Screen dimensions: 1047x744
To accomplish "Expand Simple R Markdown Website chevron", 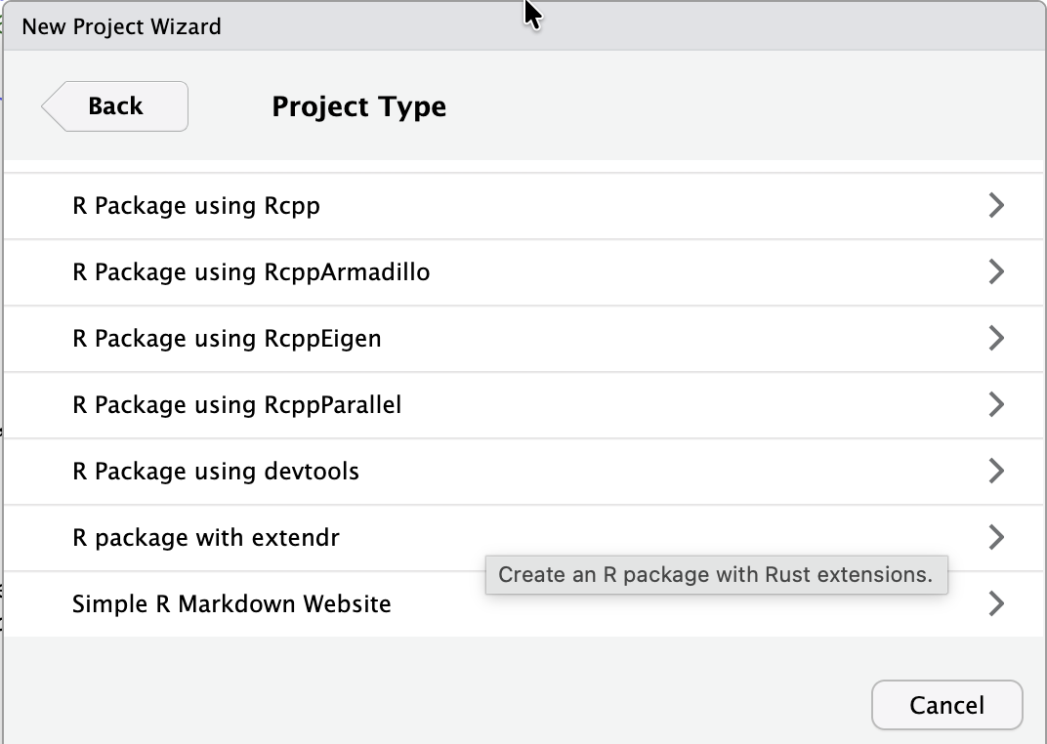I will tap(995, 603).
